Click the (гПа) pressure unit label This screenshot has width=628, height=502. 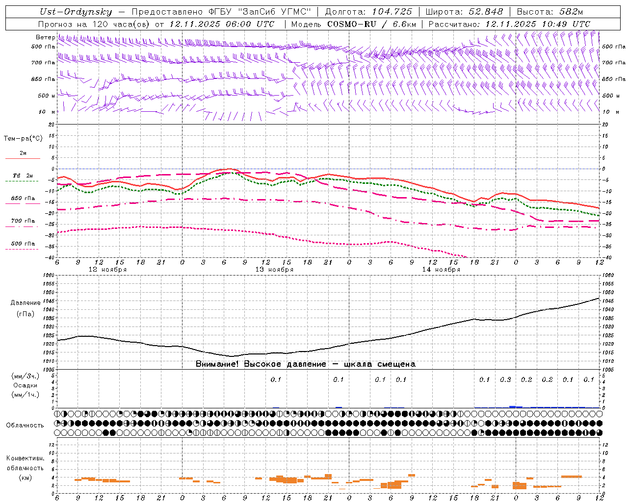coord(26,314)
